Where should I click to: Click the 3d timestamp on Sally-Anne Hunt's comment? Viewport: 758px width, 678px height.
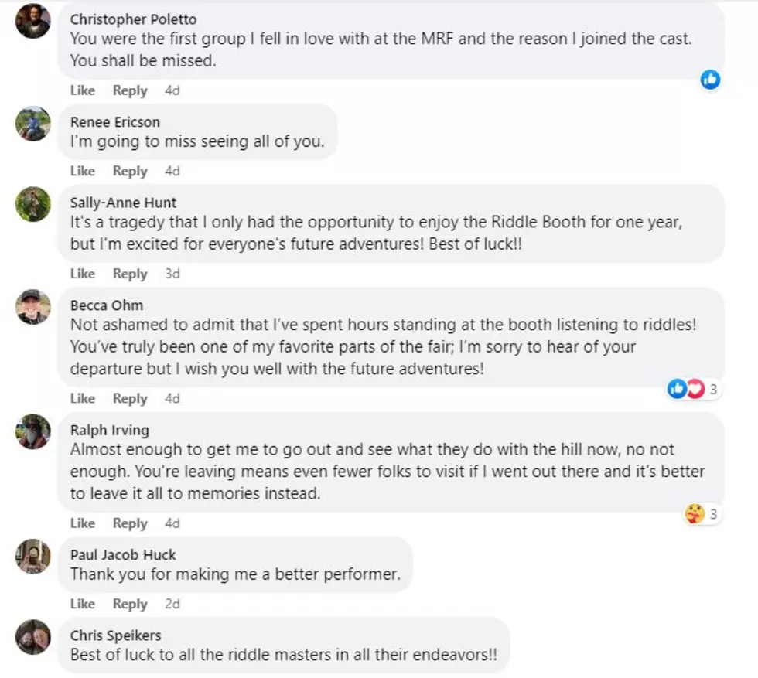coord(172,274)
